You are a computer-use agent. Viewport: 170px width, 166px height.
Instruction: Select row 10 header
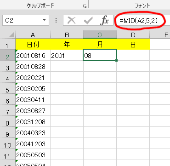[x=8, y=143]
